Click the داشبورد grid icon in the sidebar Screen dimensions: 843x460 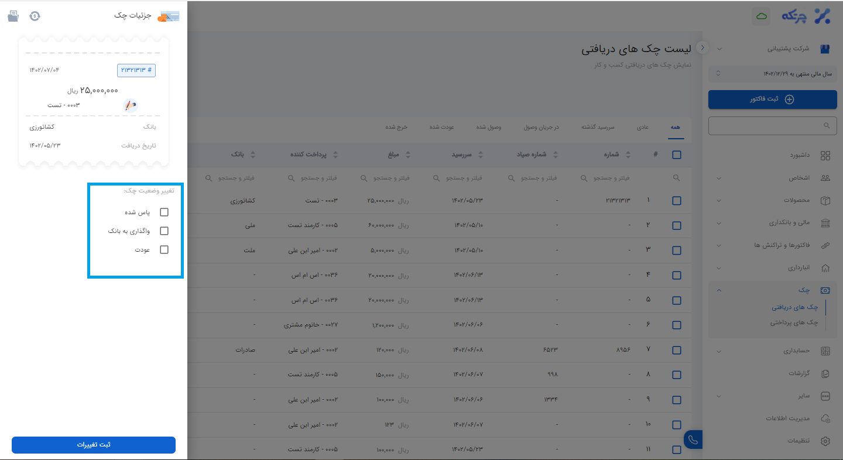pyautogui.click(x=825, y=156)
